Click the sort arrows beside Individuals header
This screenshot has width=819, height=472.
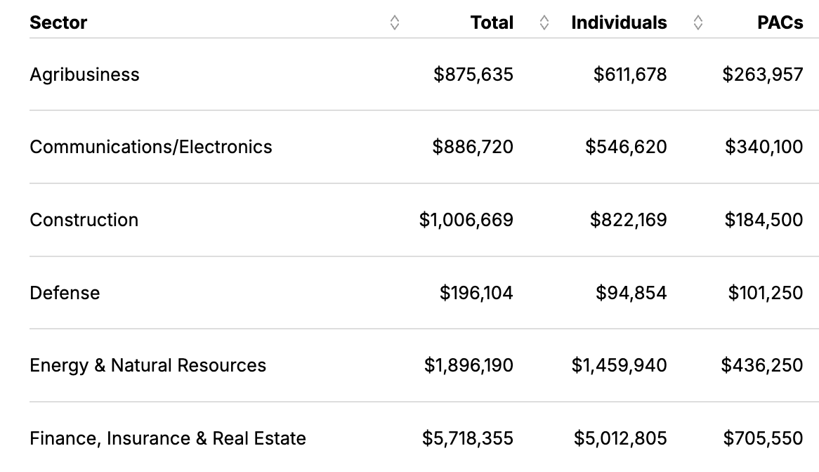click(697, 22)
